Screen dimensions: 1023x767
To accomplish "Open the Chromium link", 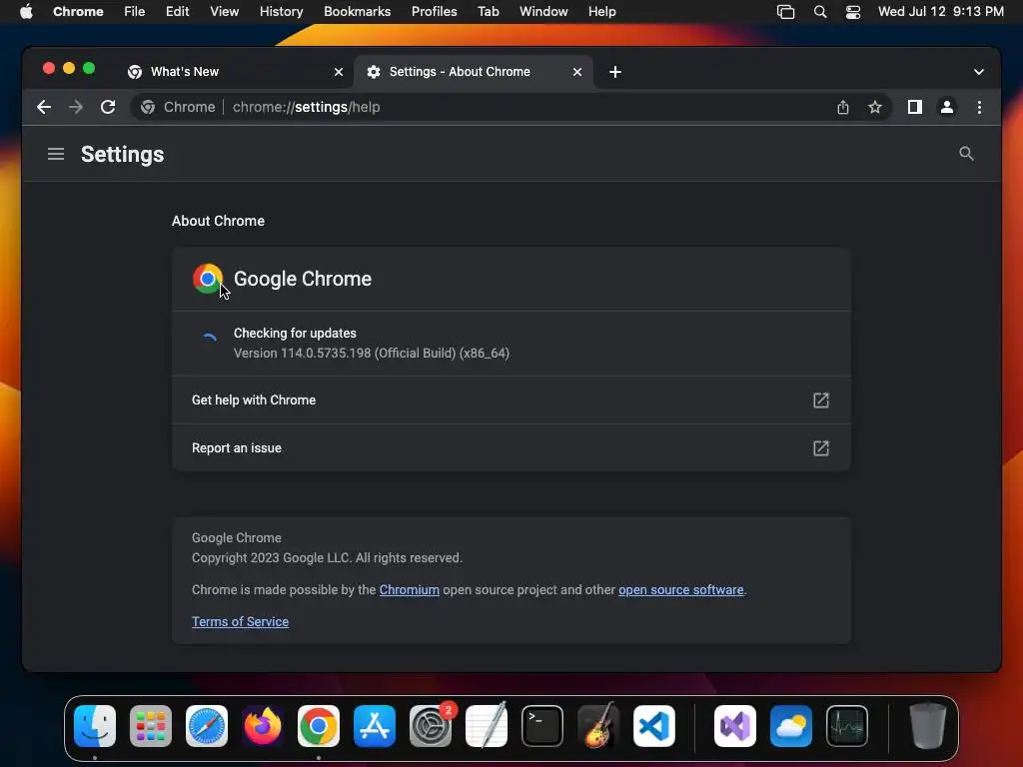I will coord(409,589).
